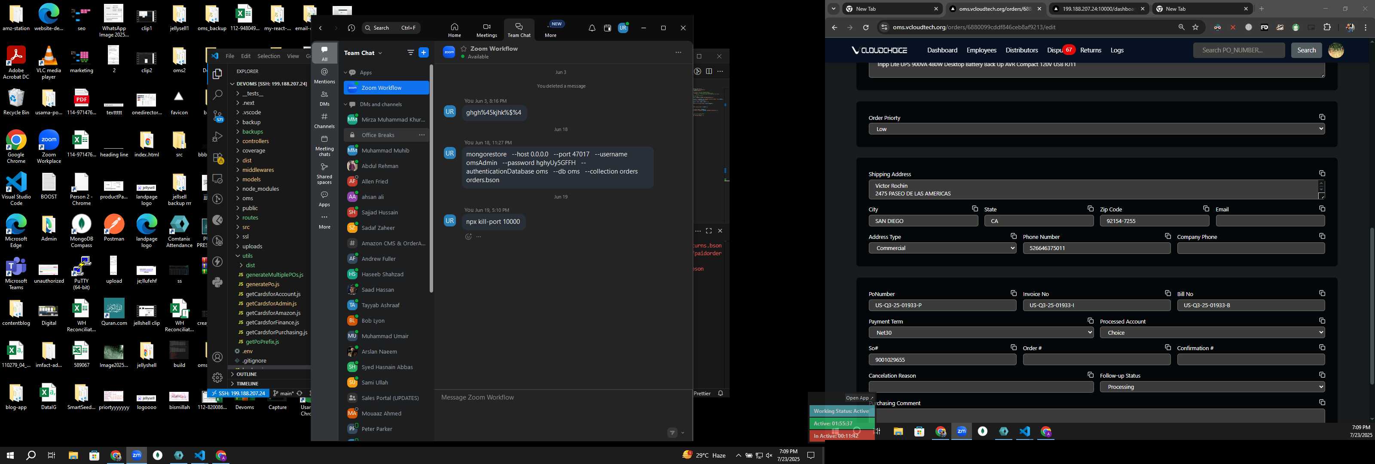Click the Search button beside PO search

point(1306,50)
